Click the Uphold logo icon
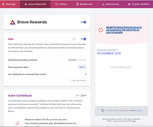153x127 pixels. click(102, 110)
